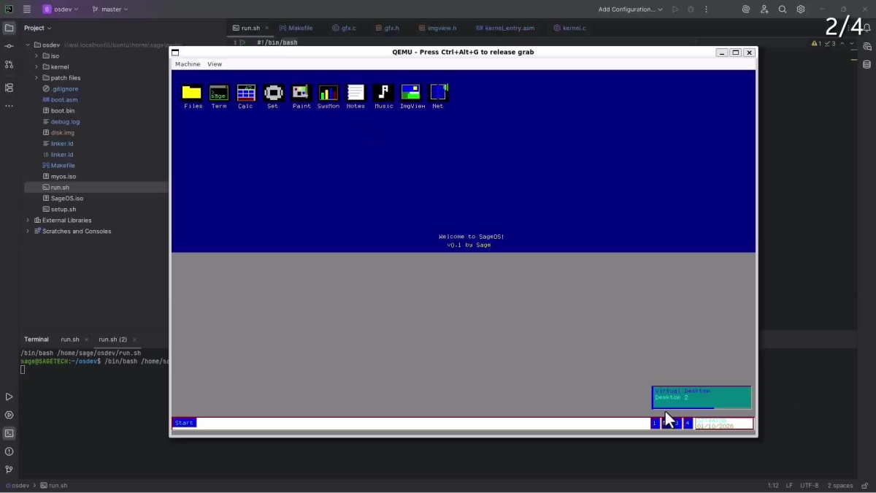
Task: Select .gitignore in project tree
Action: pos(64,88)
